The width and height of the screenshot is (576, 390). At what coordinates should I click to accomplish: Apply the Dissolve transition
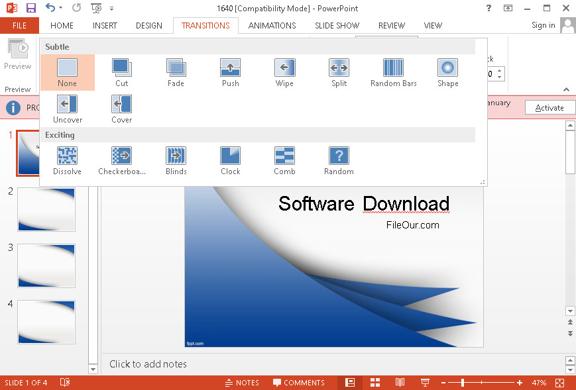[x=67, y=161]
